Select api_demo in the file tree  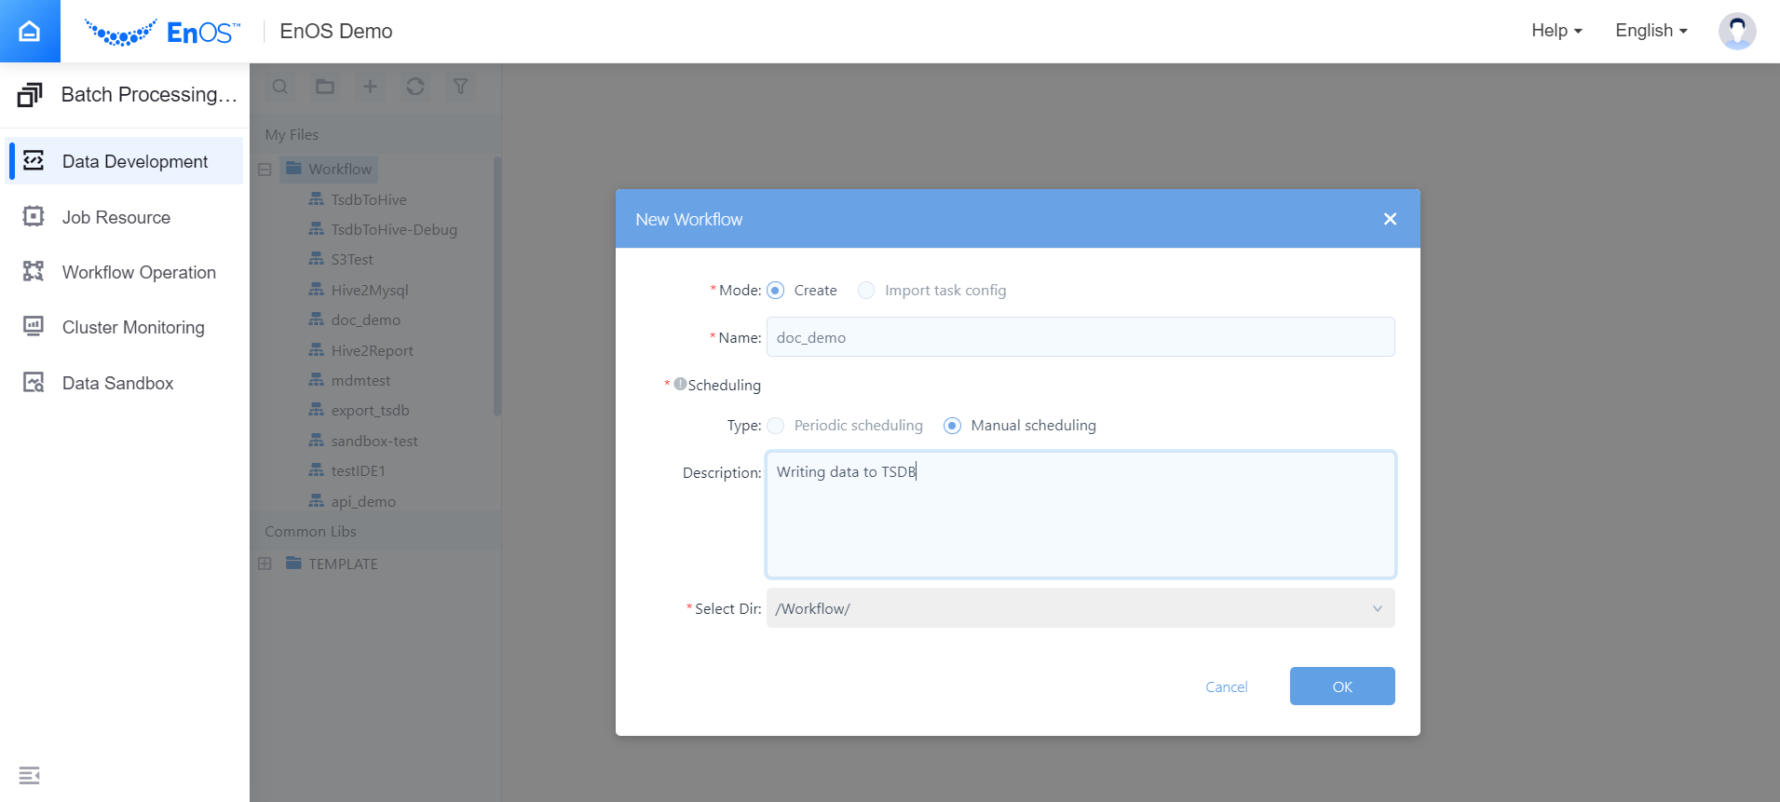click(x=363, y=501)
